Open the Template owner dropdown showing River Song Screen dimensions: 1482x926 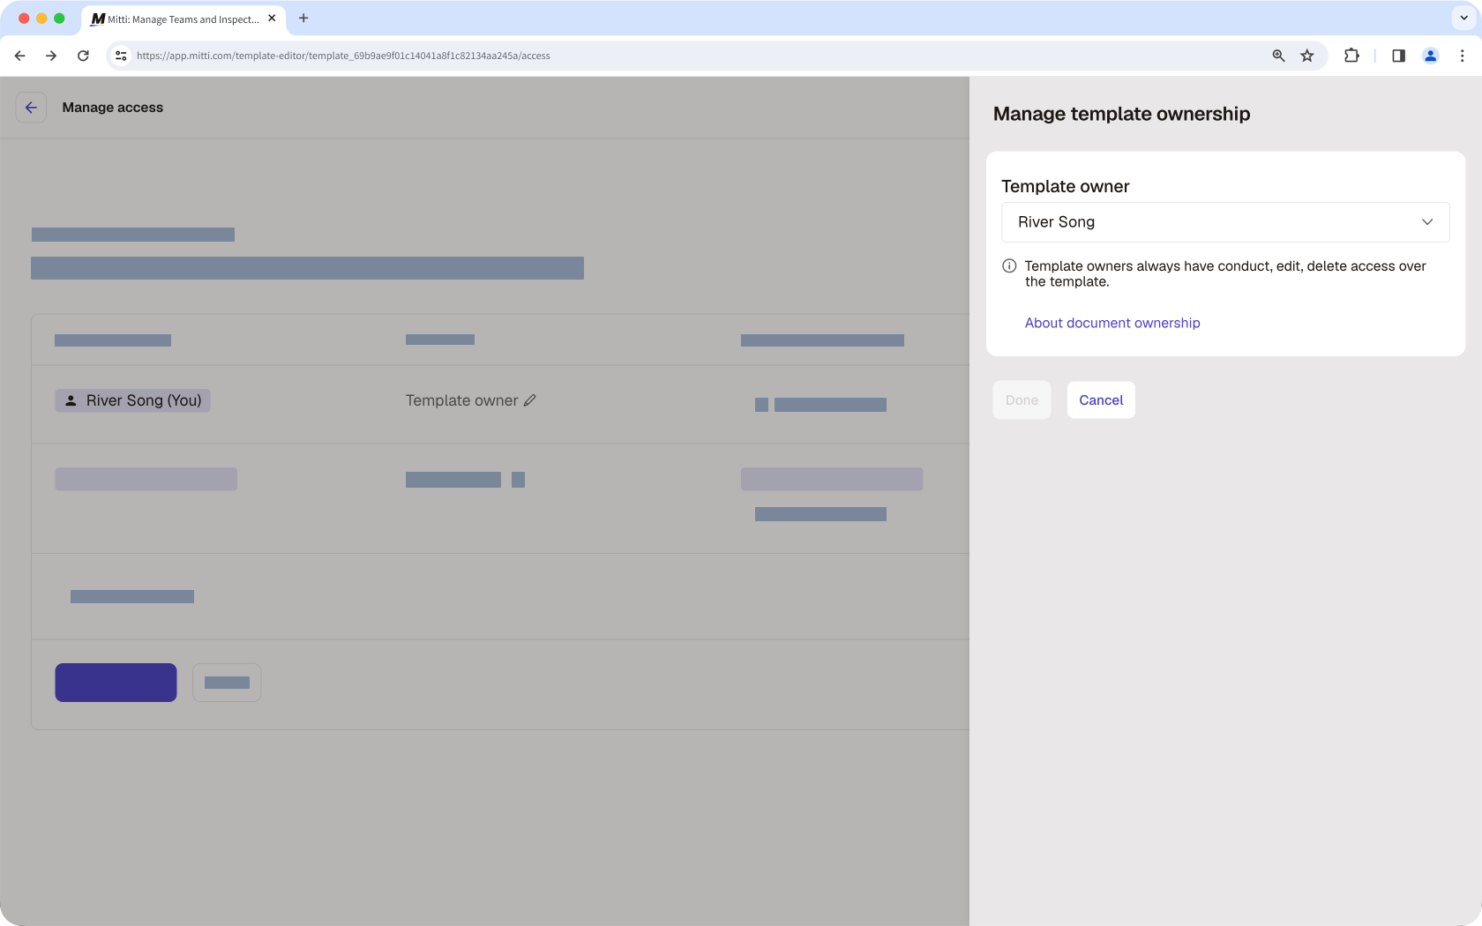tap(1225, 222)
